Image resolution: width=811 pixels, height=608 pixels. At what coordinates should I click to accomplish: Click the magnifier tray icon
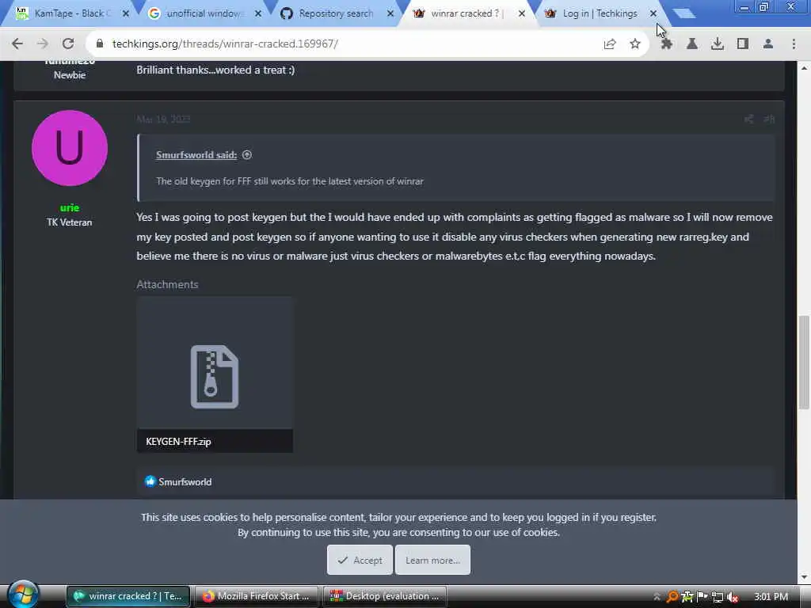pyautogui.click(x=672, y=597)
